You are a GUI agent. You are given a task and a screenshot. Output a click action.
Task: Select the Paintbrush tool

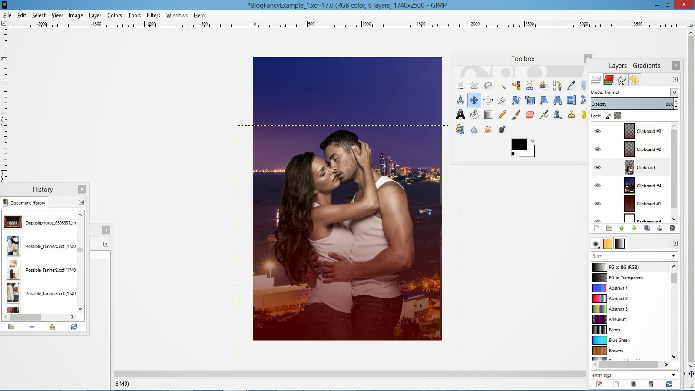tap(516, 115)
